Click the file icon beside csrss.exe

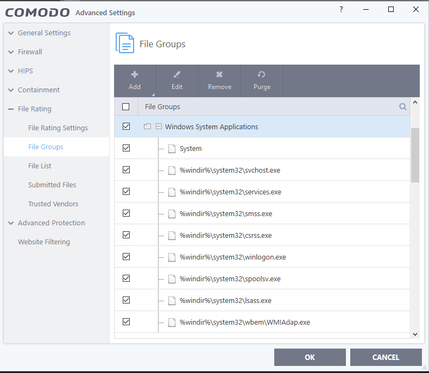(x=172, y=236)
